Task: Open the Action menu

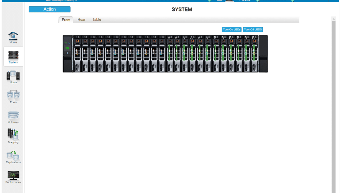Action: click(x=50, y=9)
